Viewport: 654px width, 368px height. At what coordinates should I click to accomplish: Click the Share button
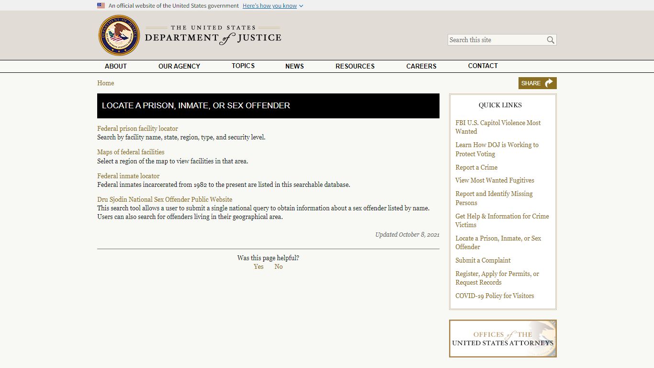pos(537,83)
